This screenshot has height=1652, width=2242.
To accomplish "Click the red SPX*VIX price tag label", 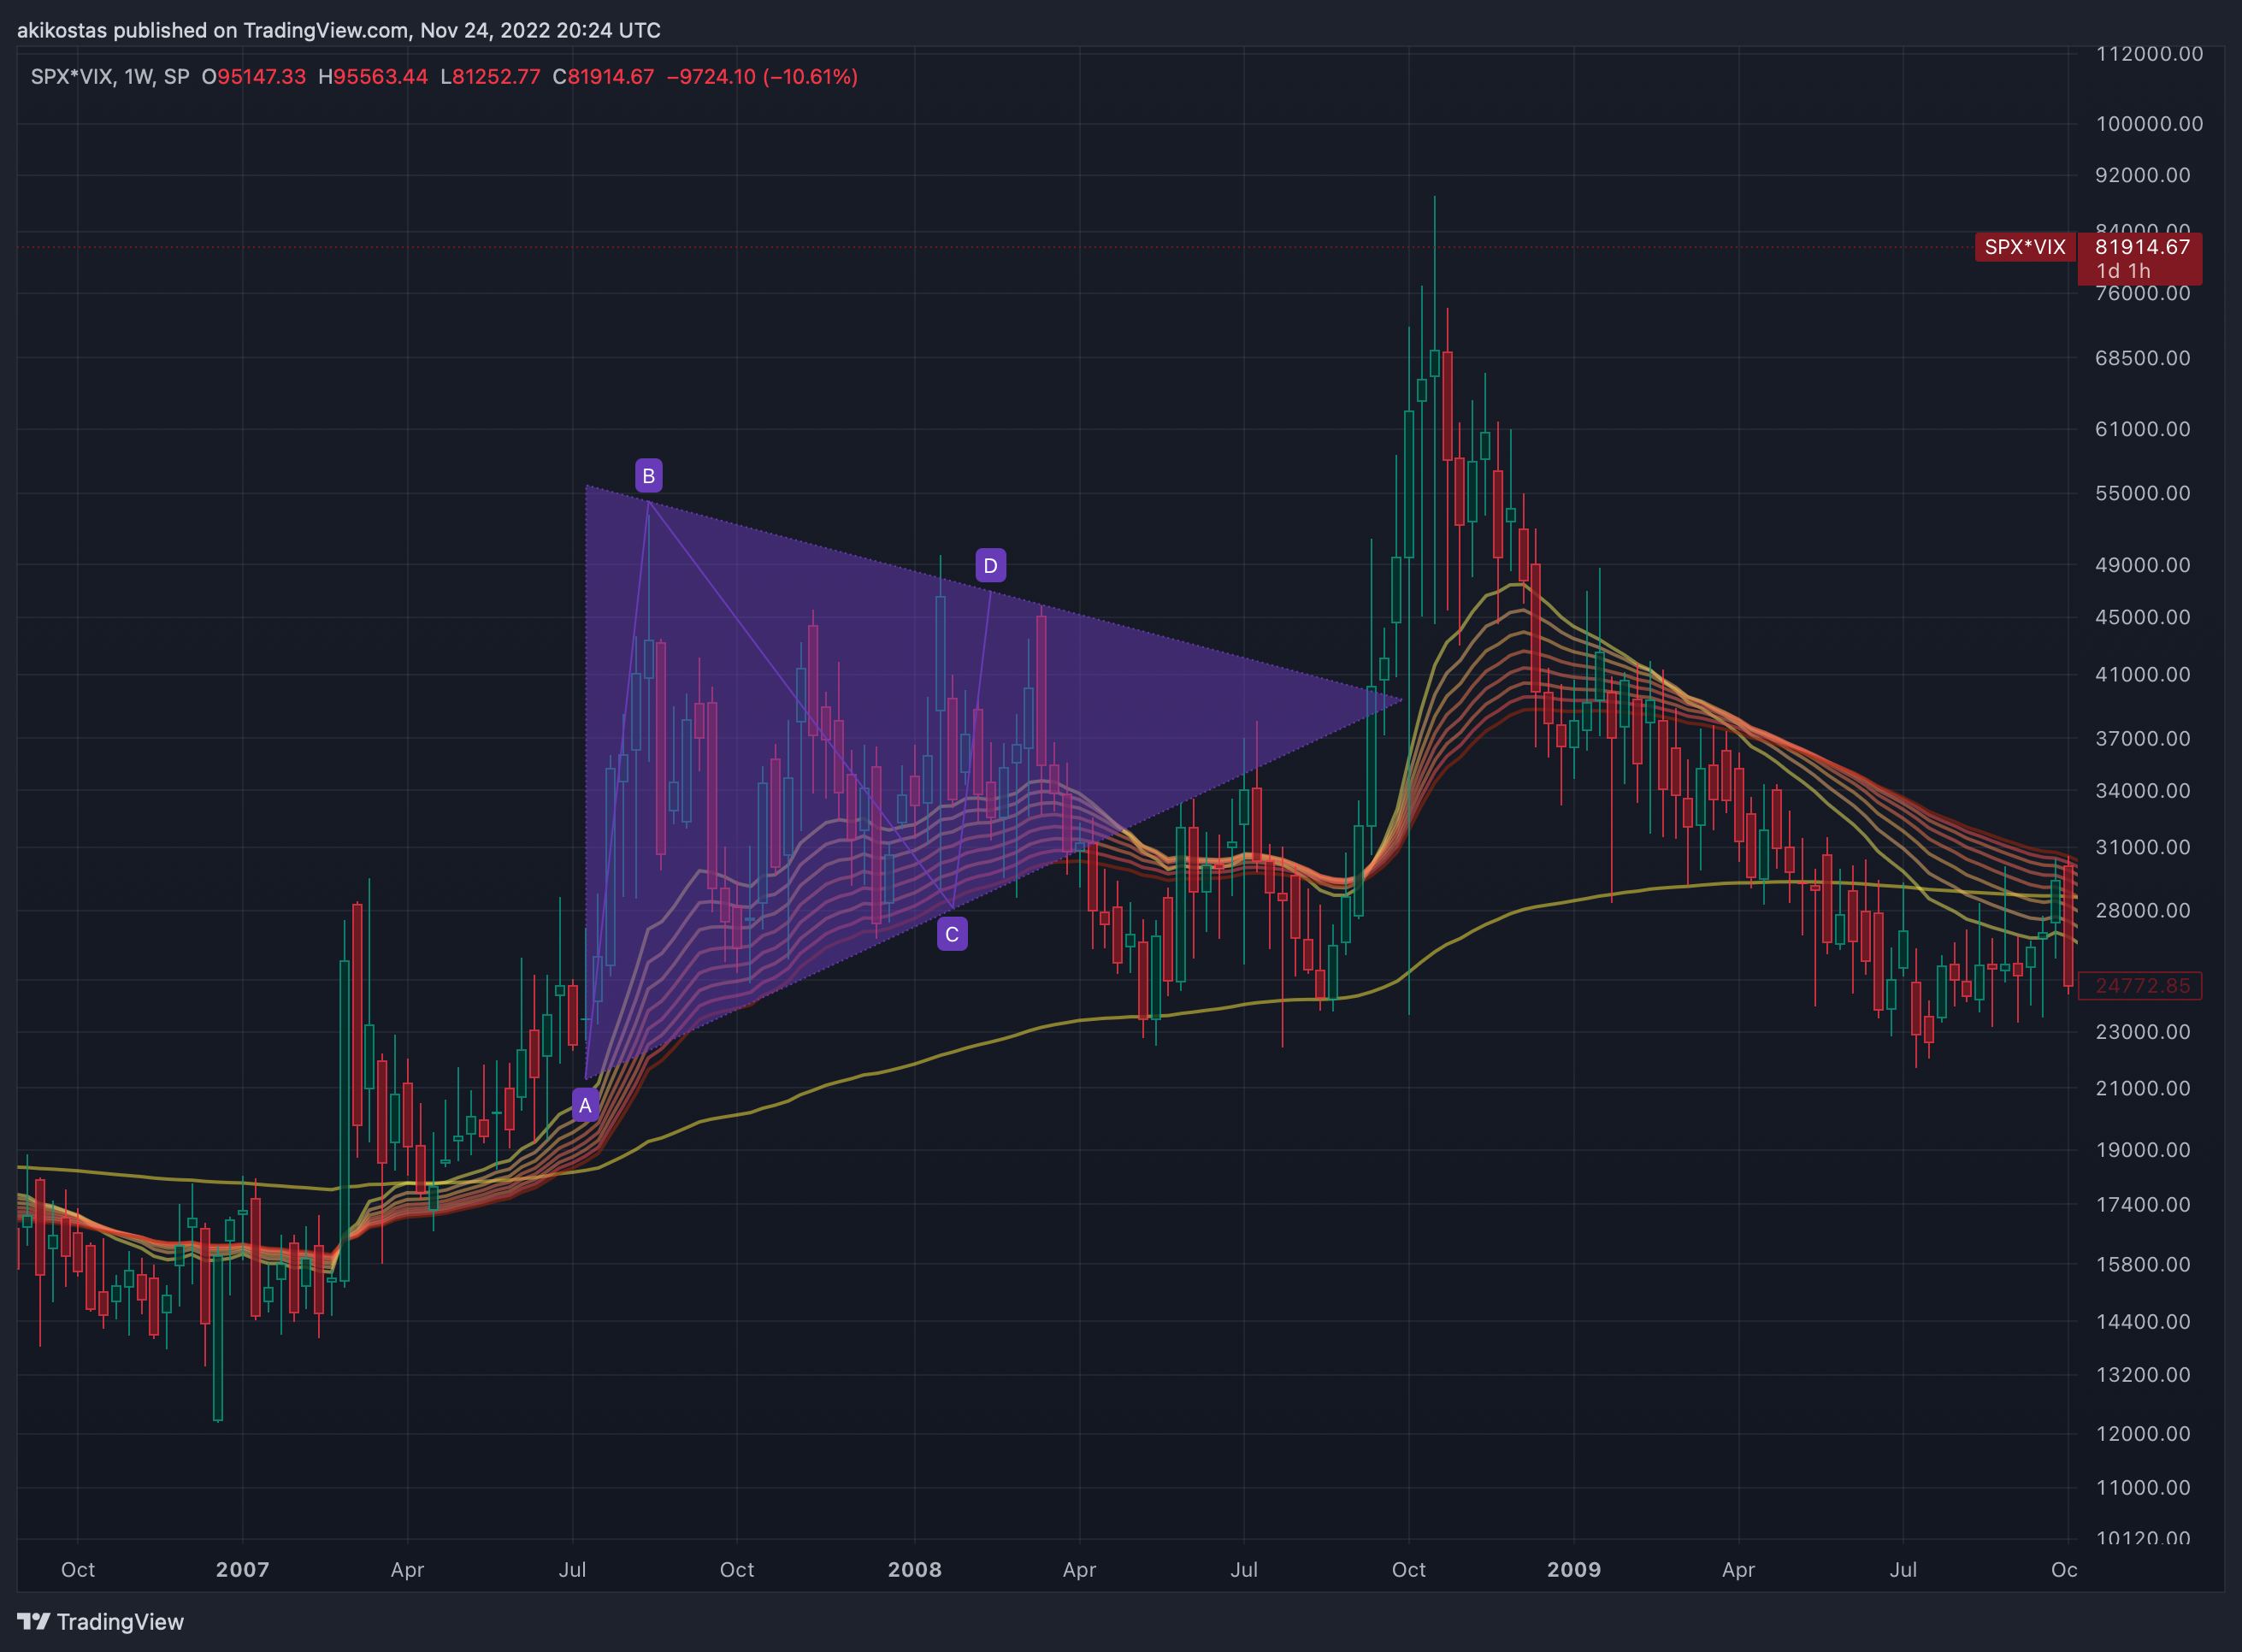I will coord(2025,247).
